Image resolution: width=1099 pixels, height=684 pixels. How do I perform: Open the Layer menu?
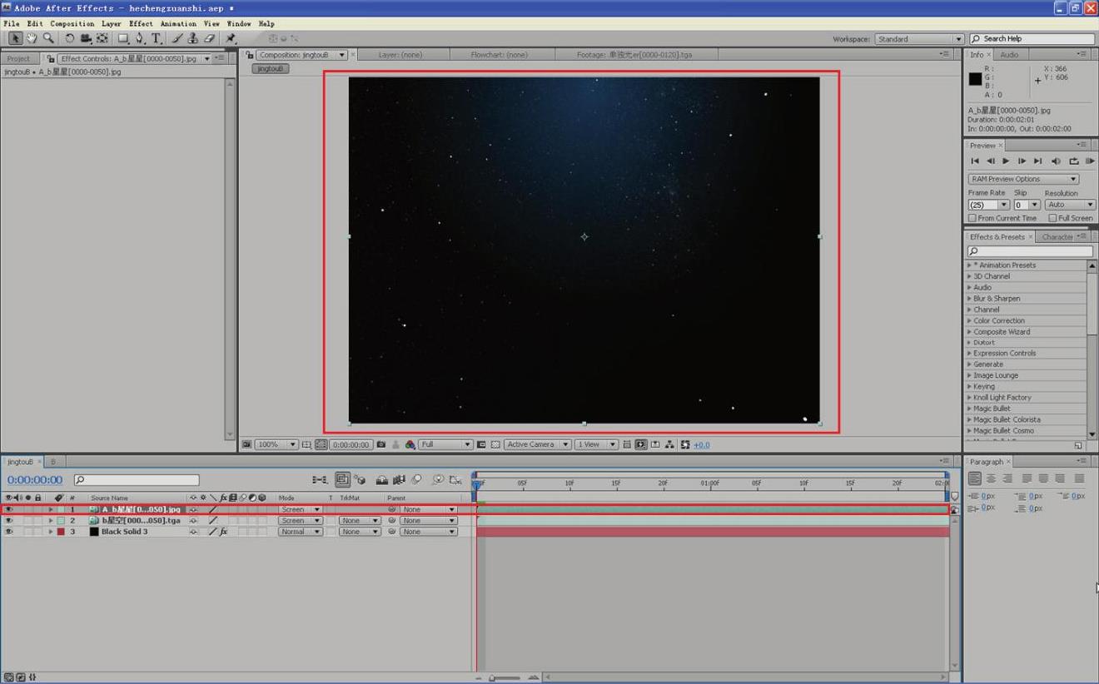pos(112,23)
